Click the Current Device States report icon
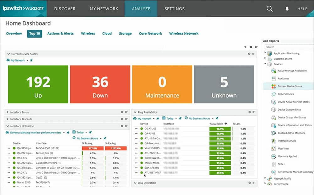The width and height of the screenshot is (314, 195). tap(273, 86)
